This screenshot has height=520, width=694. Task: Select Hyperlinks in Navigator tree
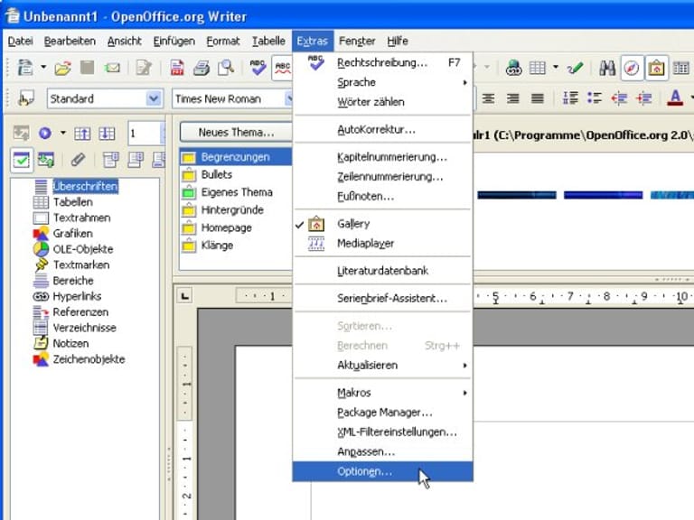tap(77, 296)
